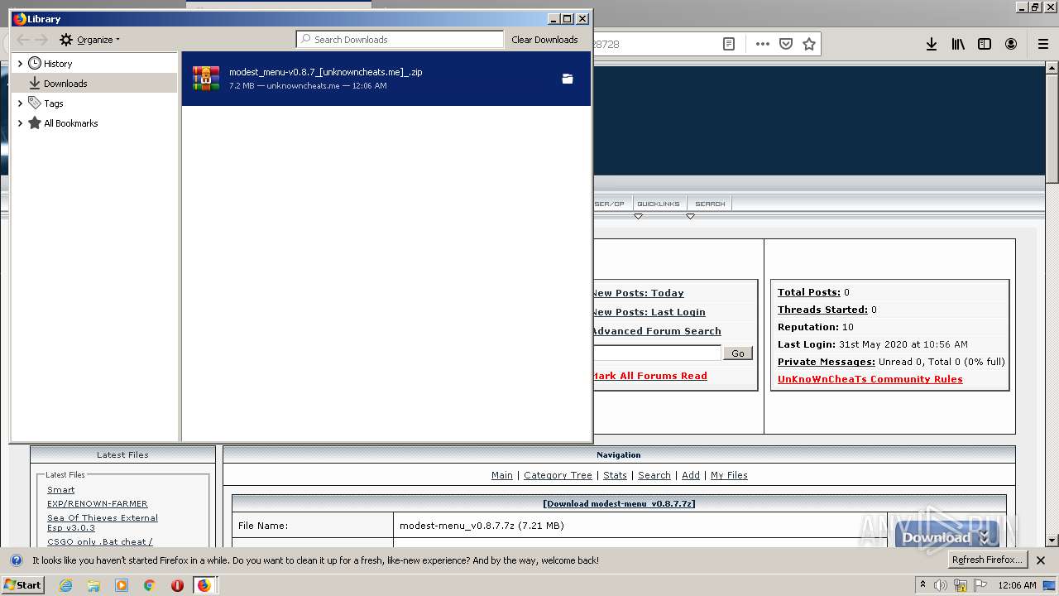This screenshot has height=596, width=1059.
Task: Open Category Tree navigation link
Action: (x=558, y=475)
